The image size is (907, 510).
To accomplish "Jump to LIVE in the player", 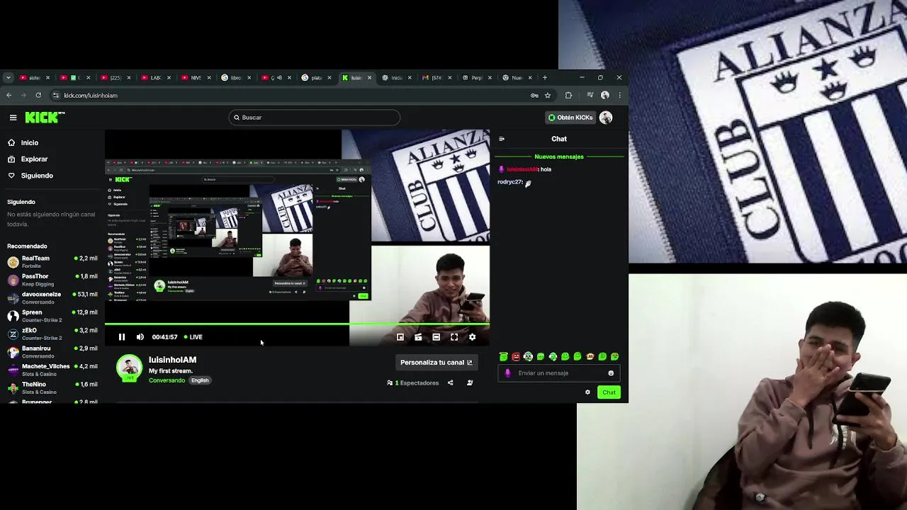I will pyautogui.click(x=193, y=337).
